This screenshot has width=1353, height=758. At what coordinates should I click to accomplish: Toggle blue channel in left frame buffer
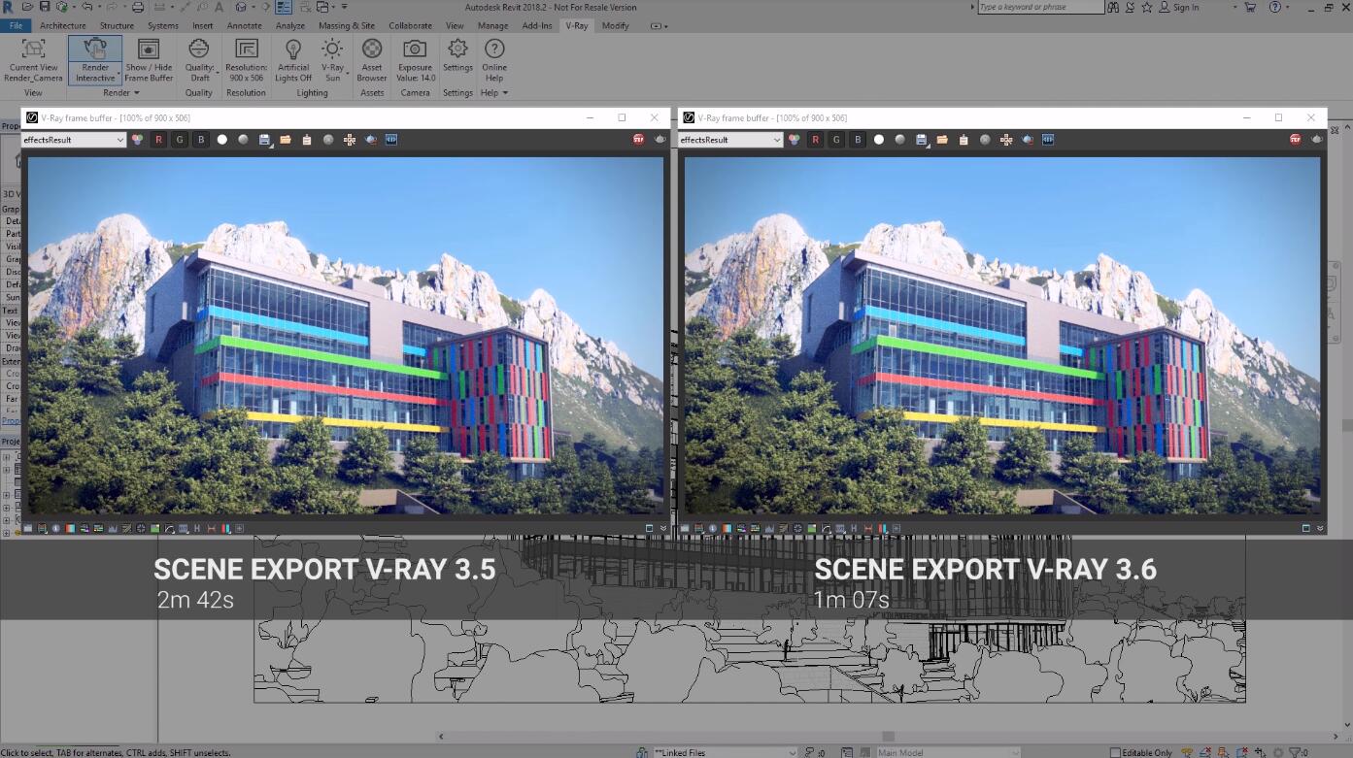coord(201,140)
